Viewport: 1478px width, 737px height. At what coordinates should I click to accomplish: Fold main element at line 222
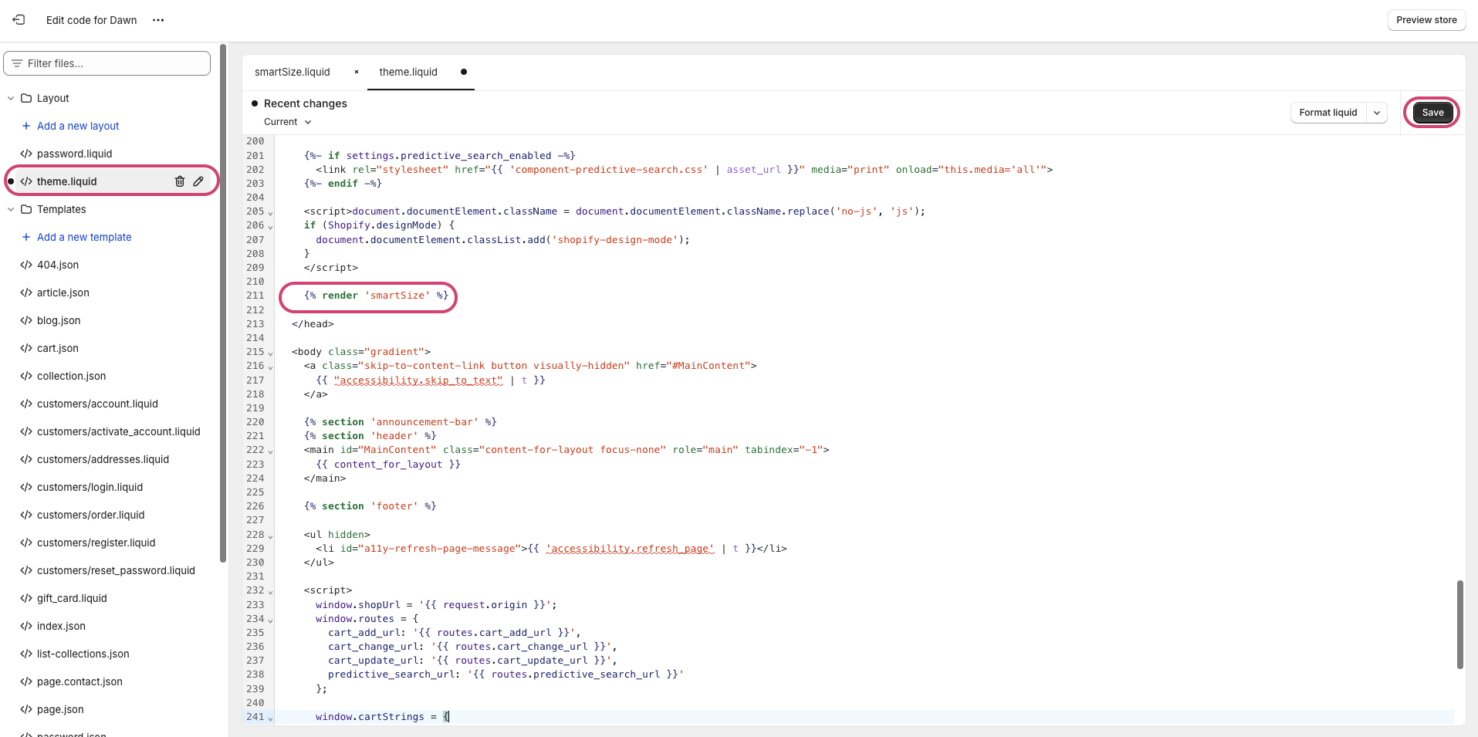tap(270, 451)
